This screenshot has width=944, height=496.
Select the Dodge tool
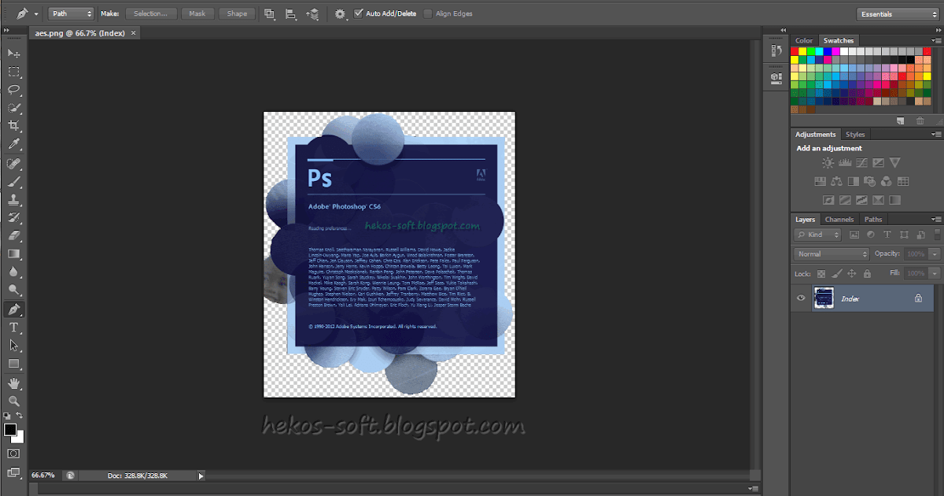click(14, 290)
